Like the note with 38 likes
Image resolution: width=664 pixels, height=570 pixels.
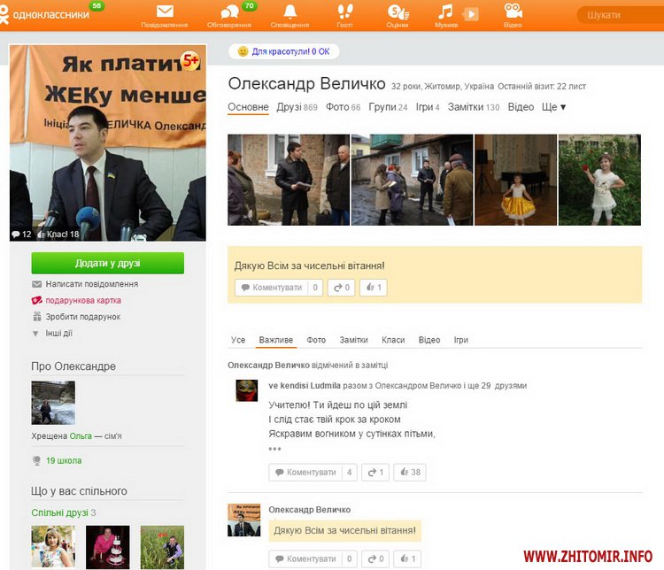409,473
